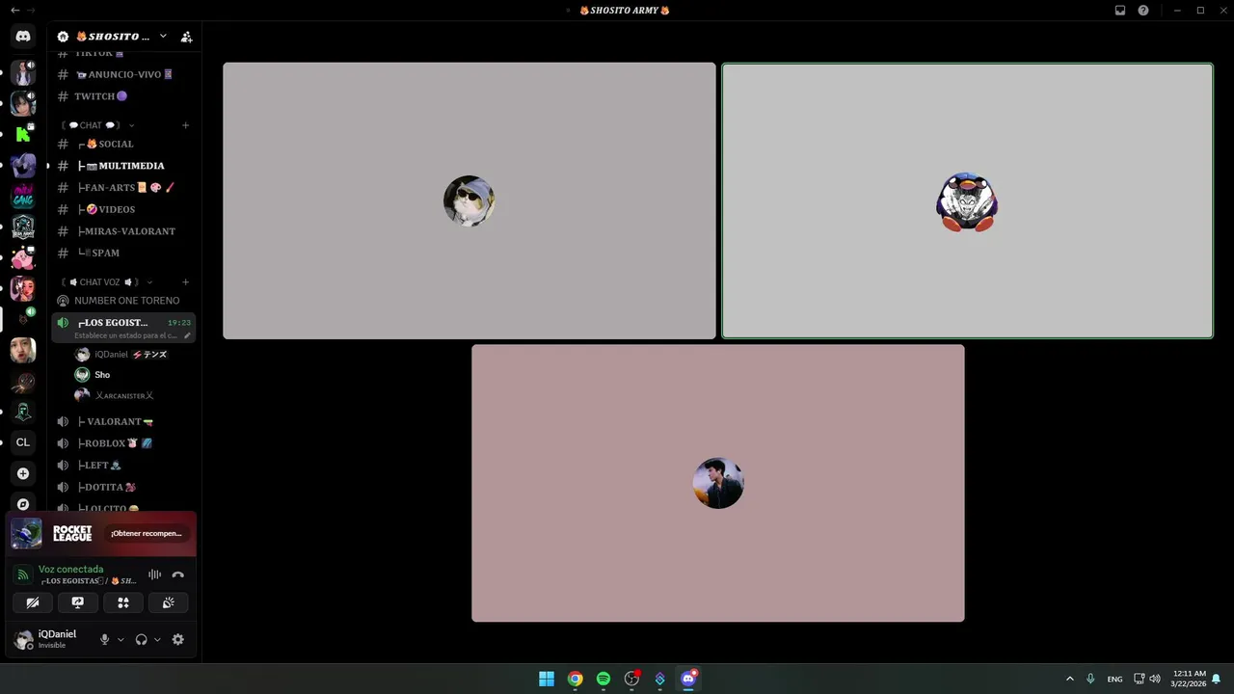Join the DOTITA voice channel

[123, 488]
